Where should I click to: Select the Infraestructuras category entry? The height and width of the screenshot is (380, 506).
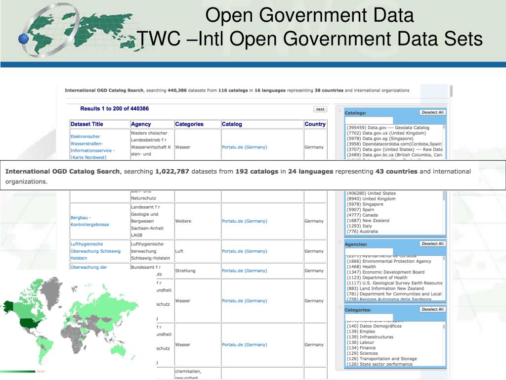(x=370, y=337)
